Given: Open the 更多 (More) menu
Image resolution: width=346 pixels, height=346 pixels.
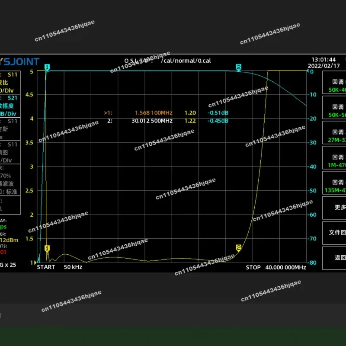Looking at the screenshot, I should coord(334,208).
